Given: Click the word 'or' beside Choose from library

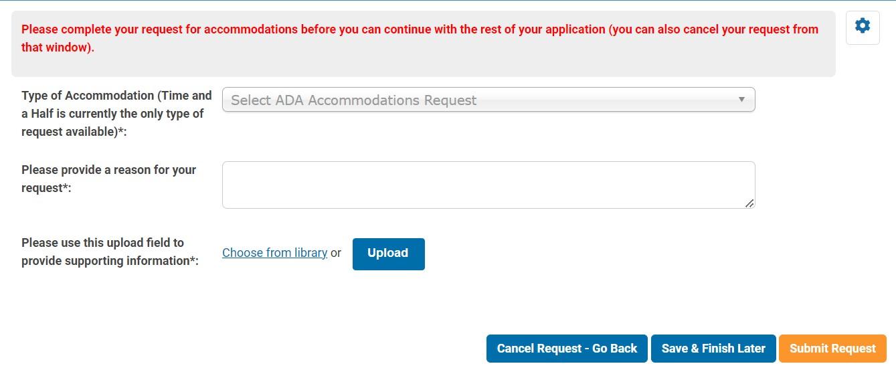Looking at the screenshot, I should click(336, 252).
